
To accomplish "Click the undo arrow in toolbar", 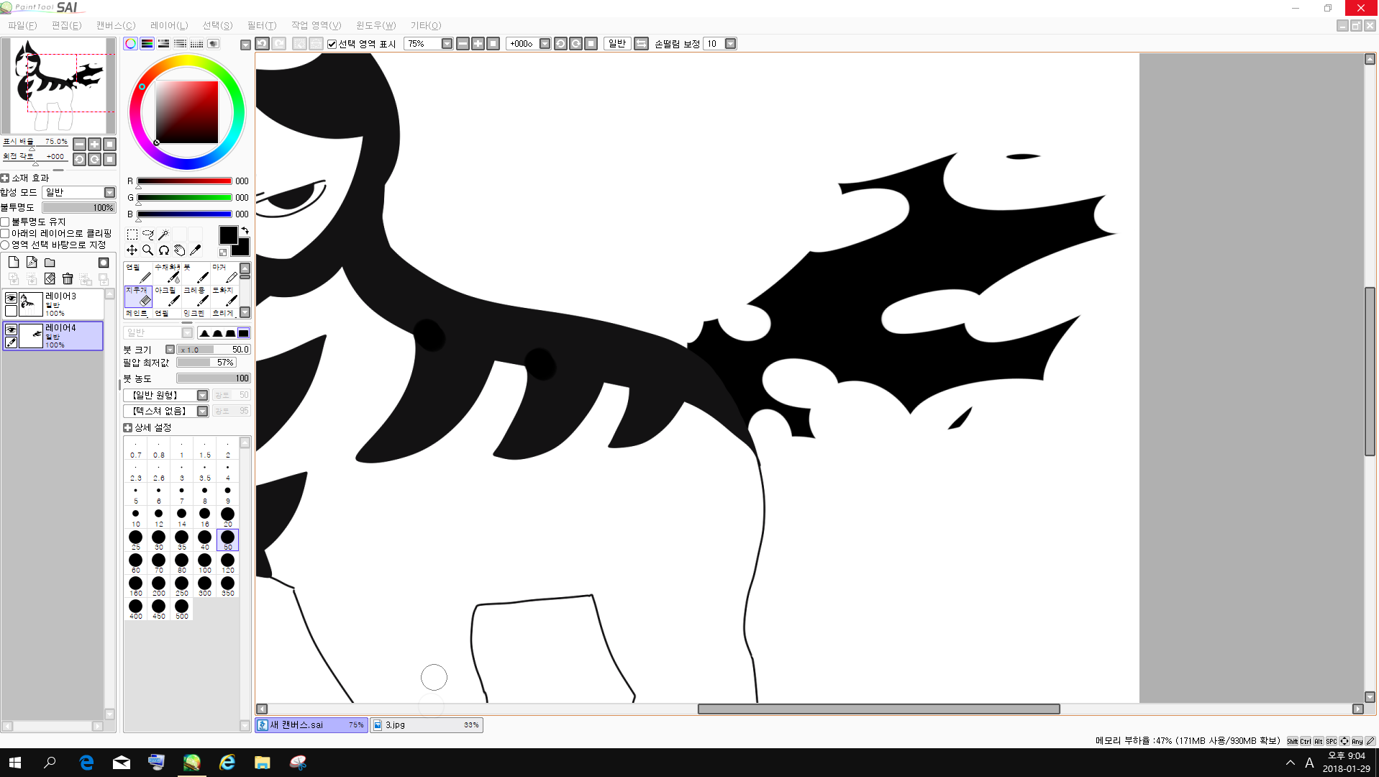I will point(263,44).
